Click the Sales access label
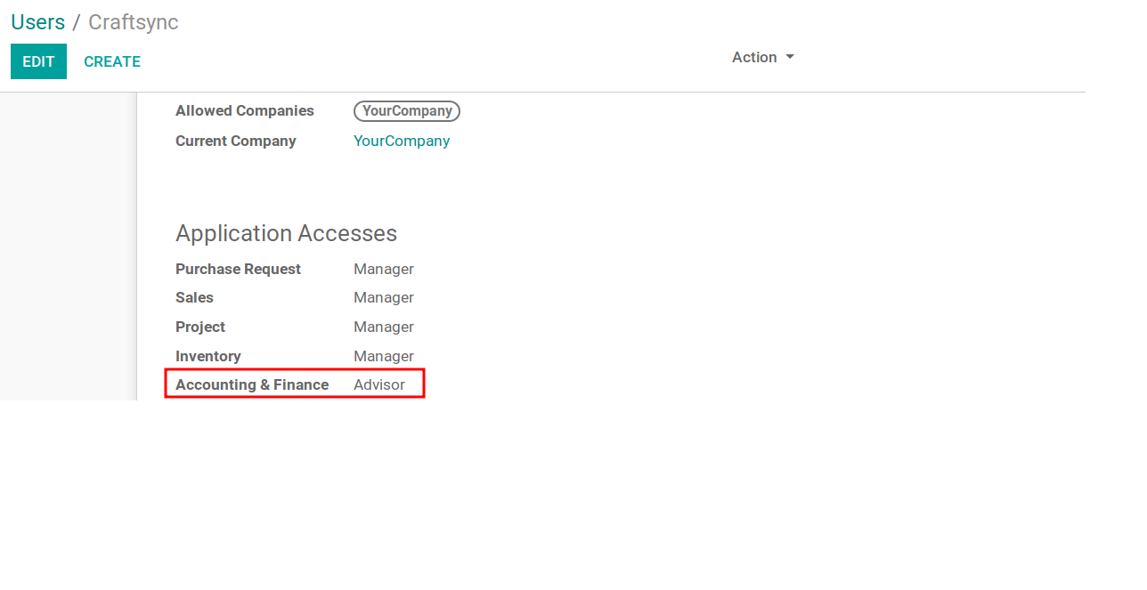This screenshot has height=590, width=1147. click(194, 297)
